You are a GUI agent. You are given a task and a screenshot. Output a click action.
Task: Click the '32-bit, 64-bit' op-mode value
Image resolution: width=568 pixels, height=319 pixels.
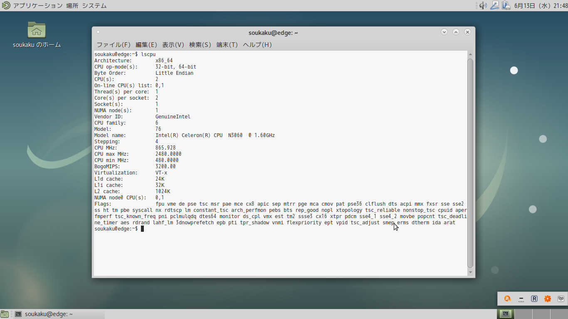coord(176,67)
